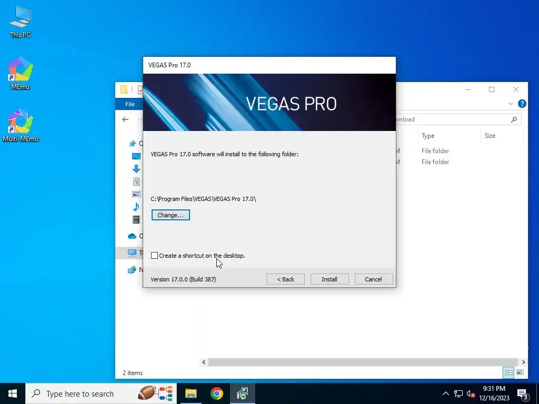The image size is (539, 404).
Task: Sort by Size column header
Action: (x=490, y=136)
